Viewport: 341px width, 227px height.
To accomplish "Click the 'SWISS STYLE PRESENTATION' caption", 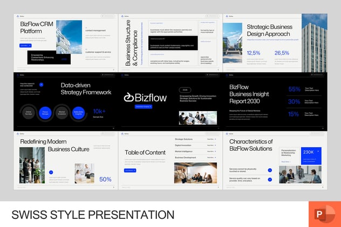I will (x=93, y=215).
